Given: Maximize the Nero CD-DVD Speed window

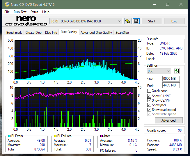Looking at the screenshot, I should pyautogui.click(x=168, y=4).
